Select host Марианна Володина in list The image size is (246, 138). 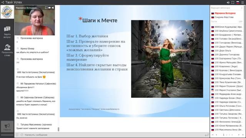tap(225, 13)
